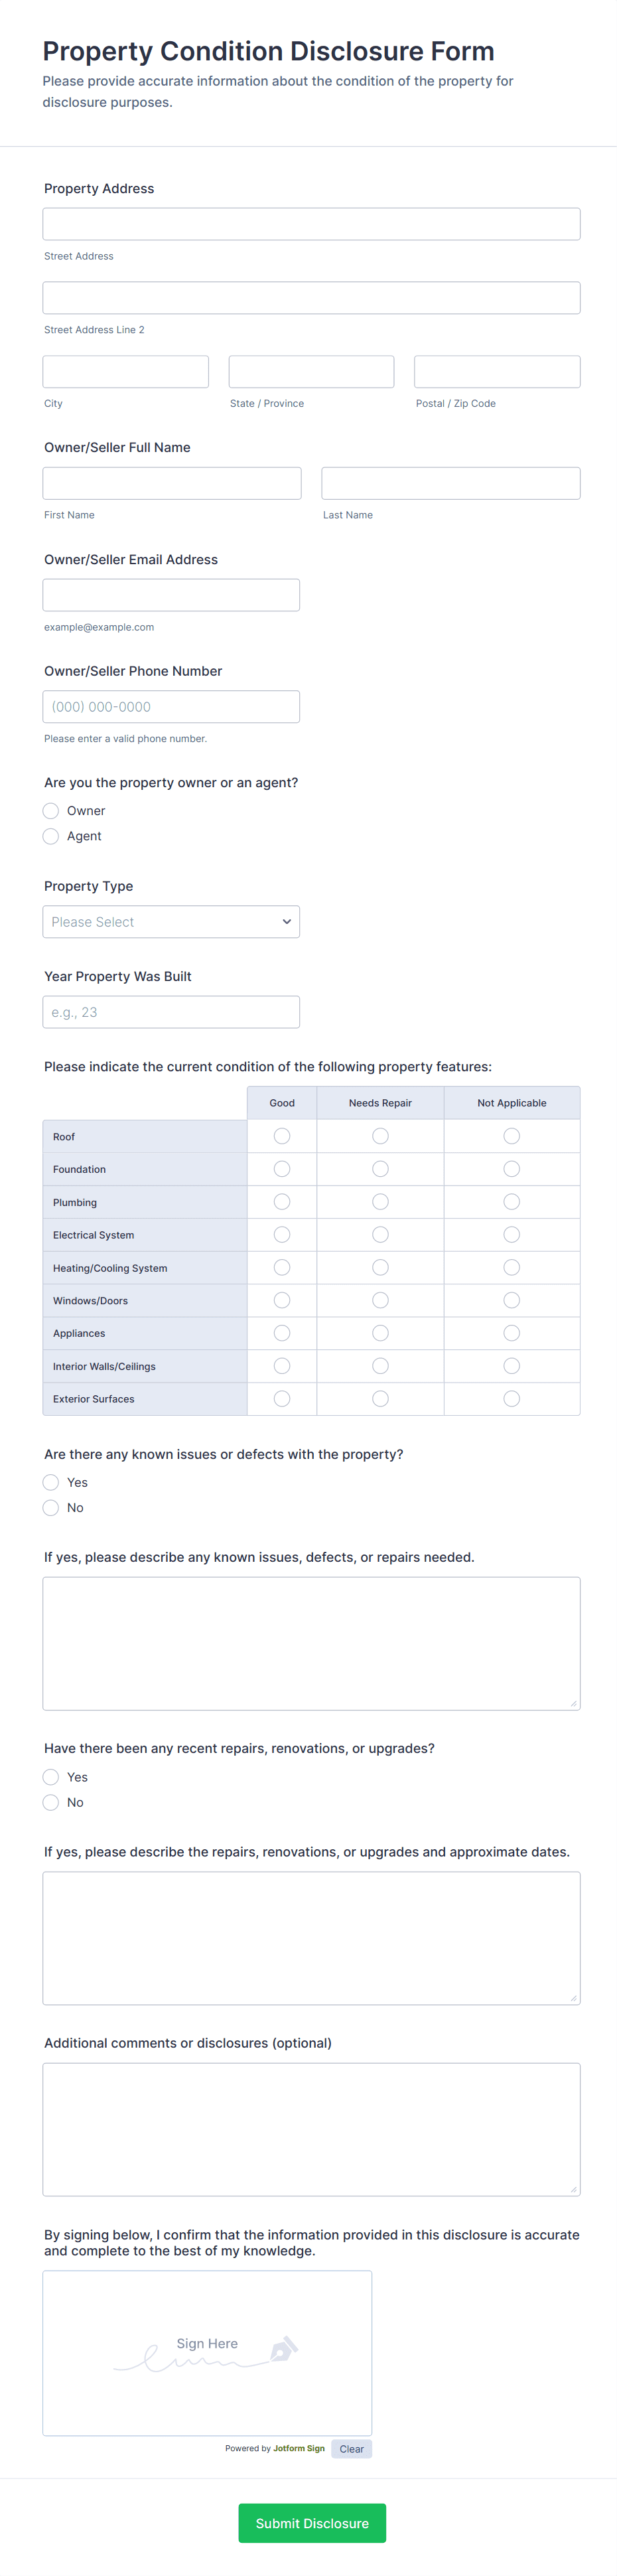Select the Owner radio option
Image resolution: width=617 pixels, height=2576 pixels.
click(x=51, y=811)
